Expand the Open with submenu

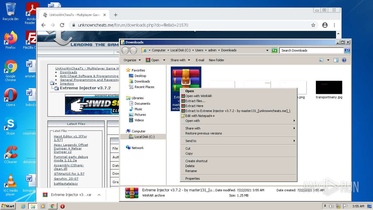[238, 121]
